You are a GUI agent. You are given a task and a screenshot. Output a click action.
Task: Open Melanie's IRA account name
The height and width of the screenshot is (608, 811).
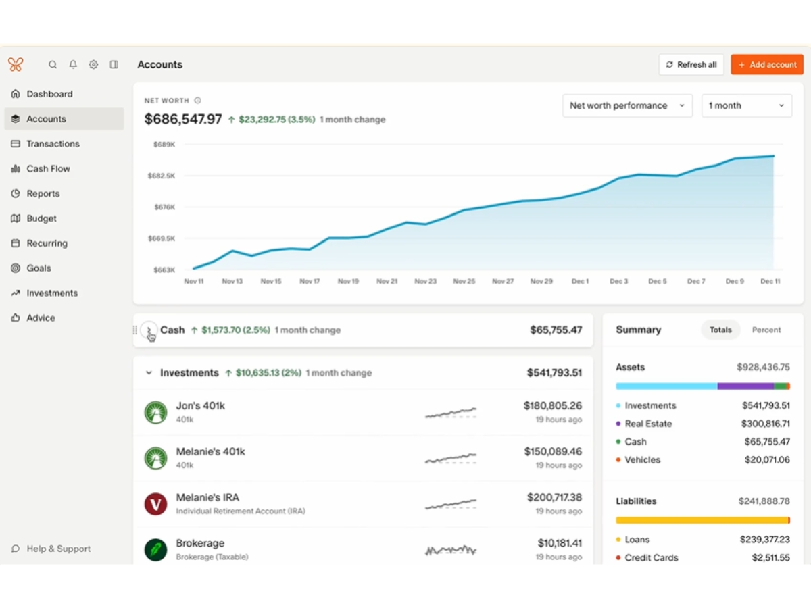pyautogui.click(x=207, y=497)
